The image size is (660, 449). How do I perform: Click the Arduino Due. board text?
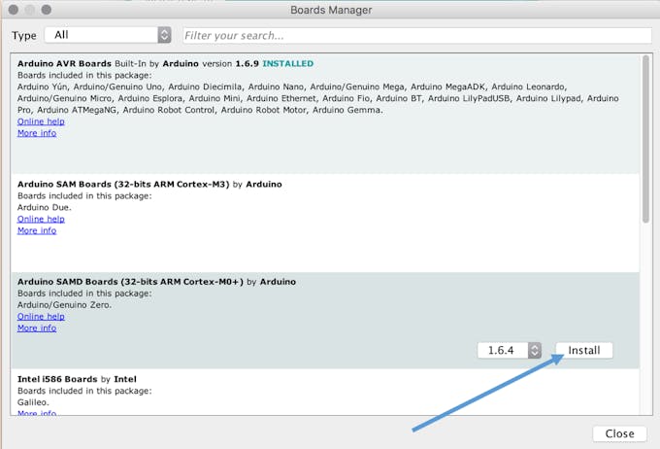click(45, 207)
